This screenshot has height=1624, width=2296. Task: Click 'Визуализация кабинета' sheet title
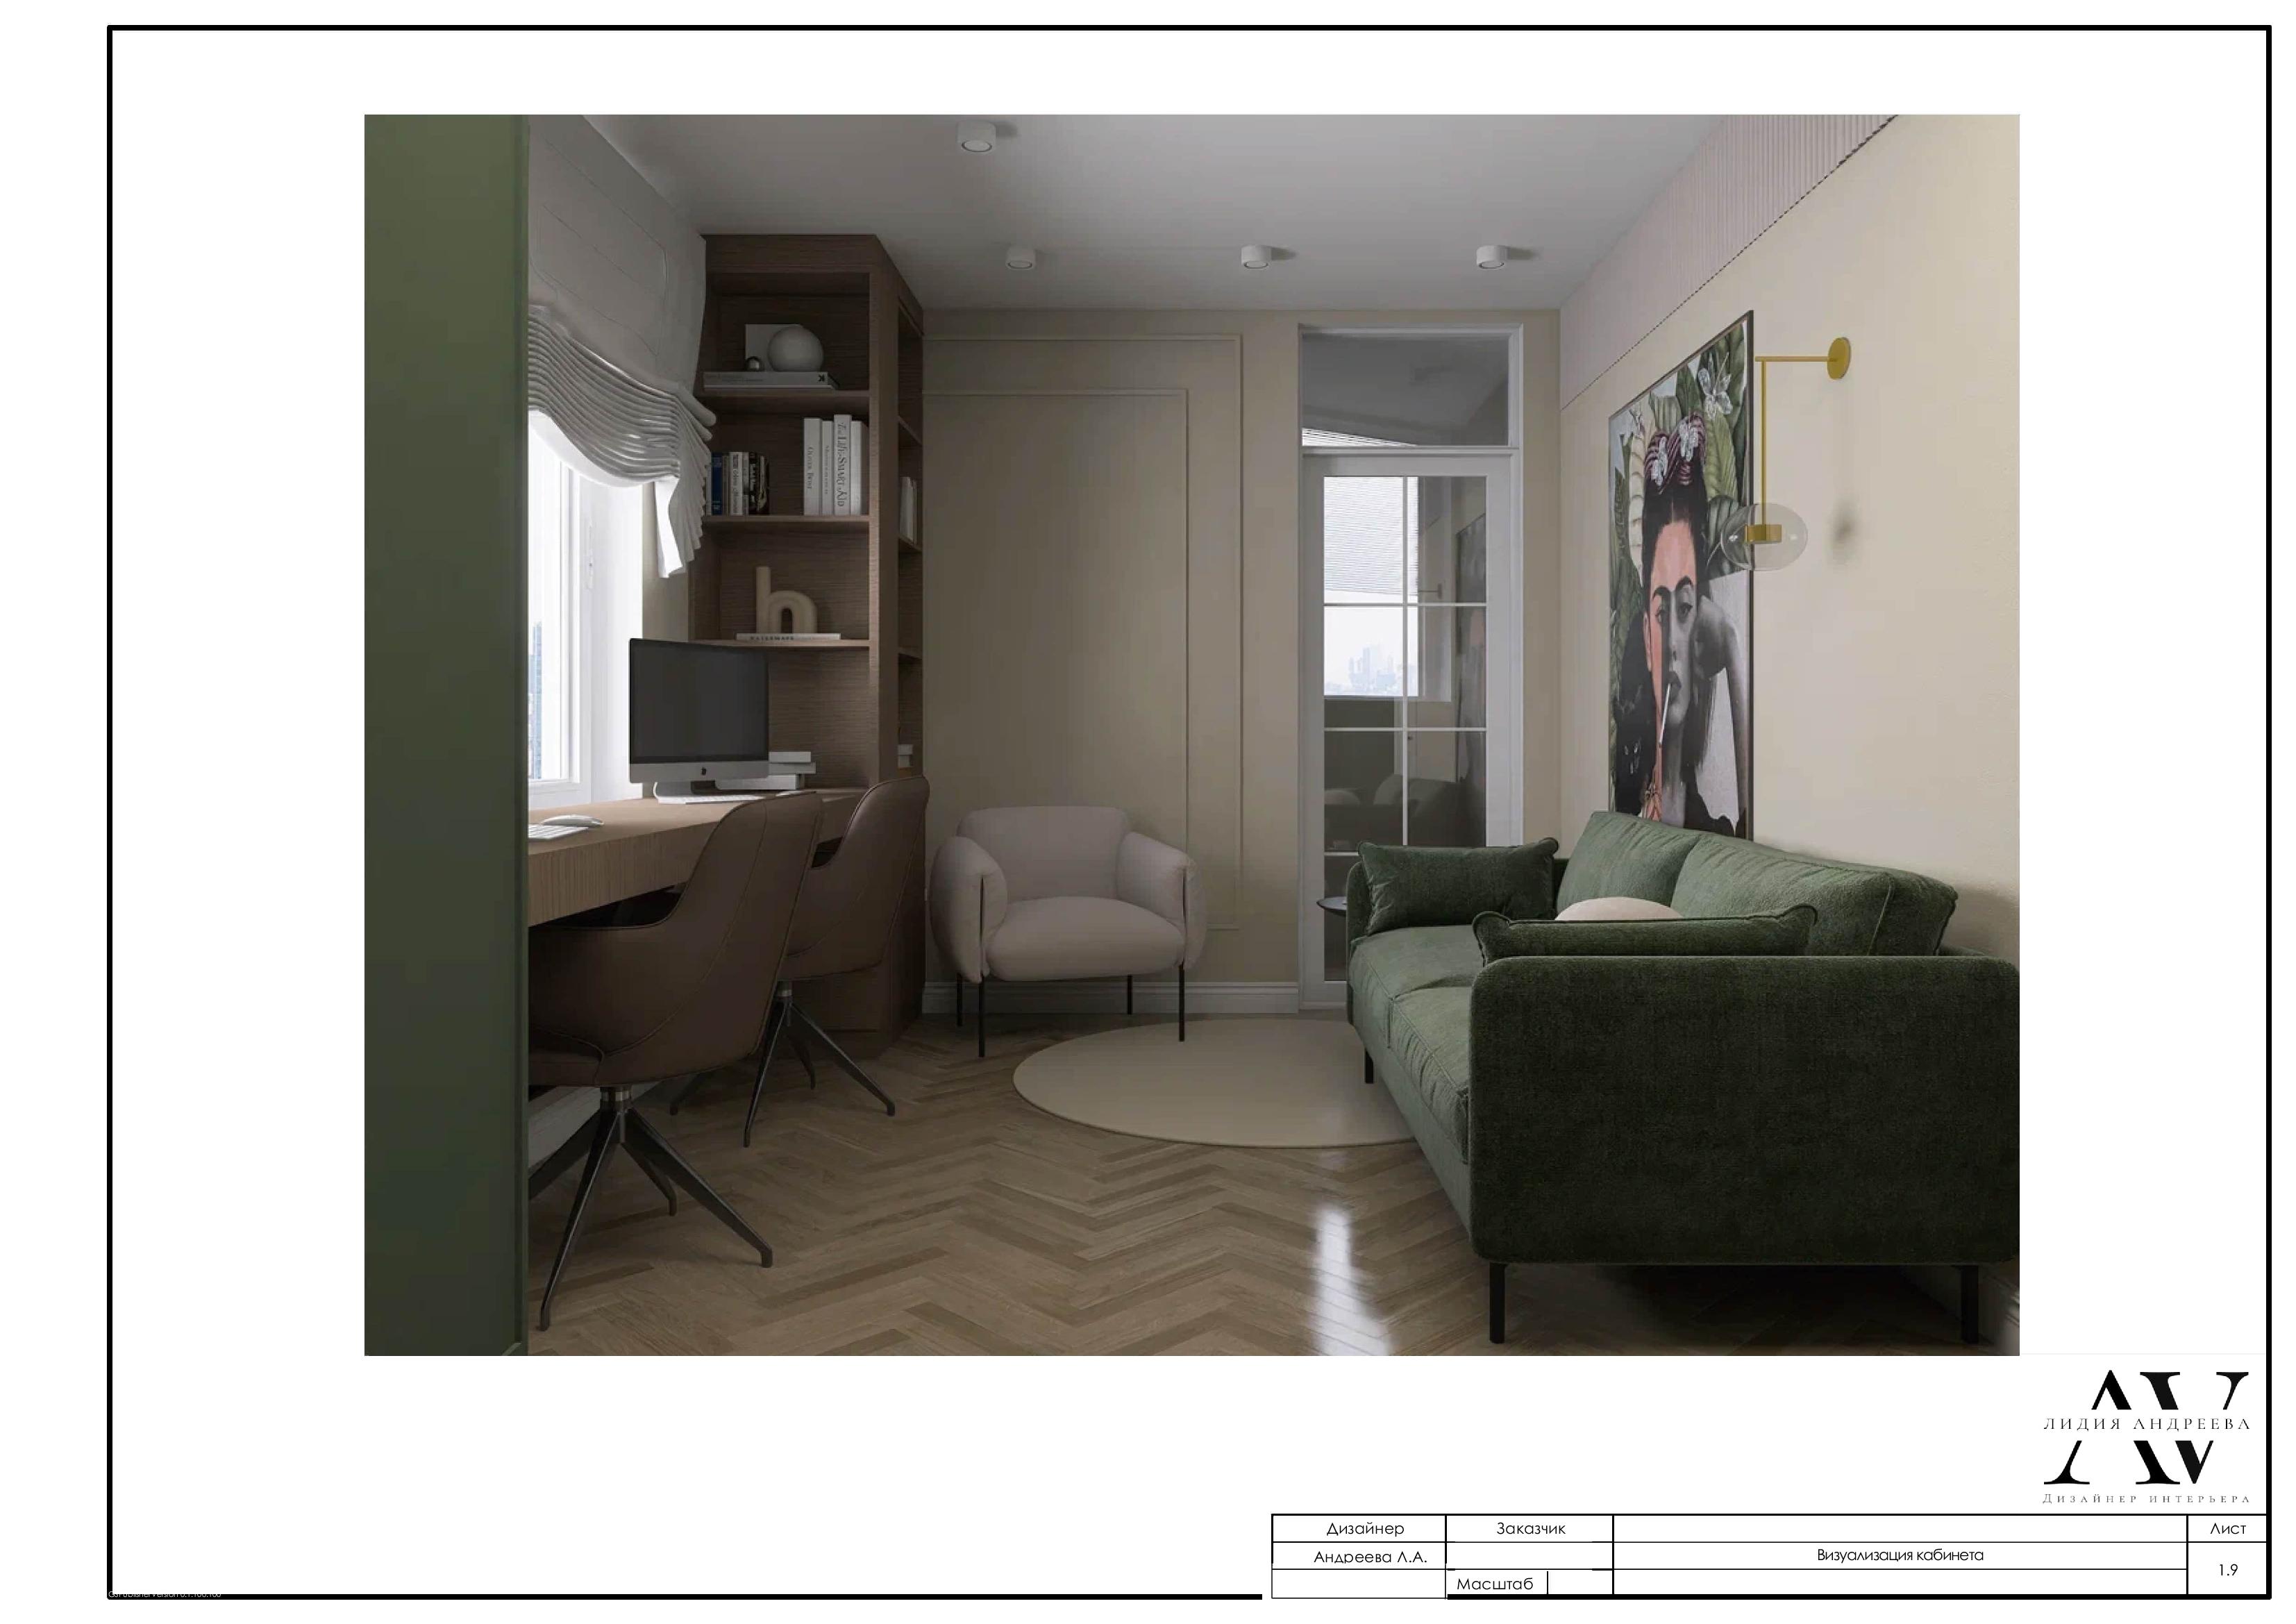point(1899,1555)
